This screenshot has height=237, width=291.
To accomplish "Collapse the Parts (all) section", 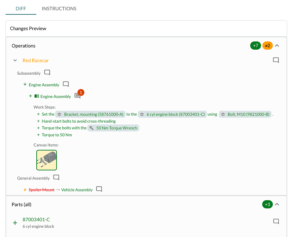I will [277, 204].
